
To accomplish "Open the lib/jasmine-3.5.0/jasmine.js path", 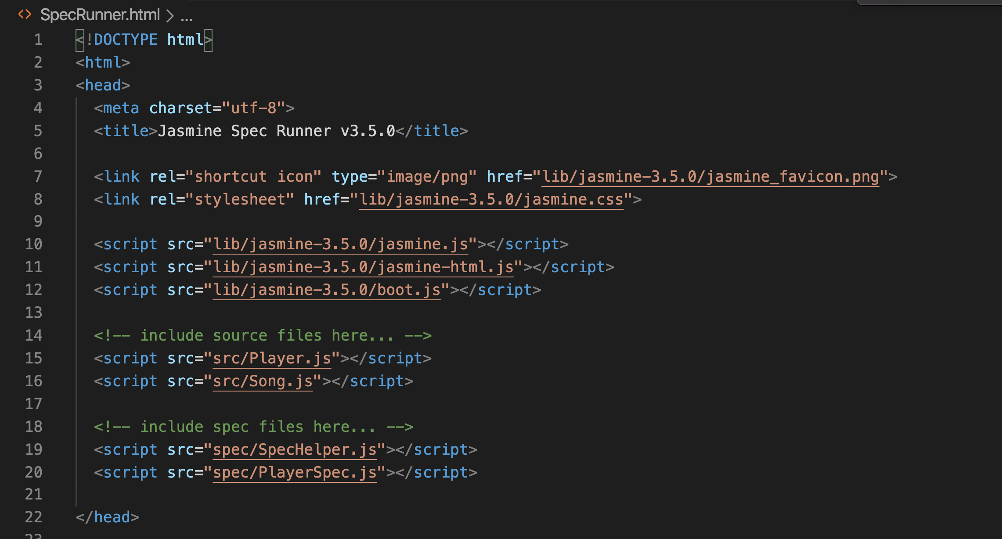I will [x=340, y=244].
